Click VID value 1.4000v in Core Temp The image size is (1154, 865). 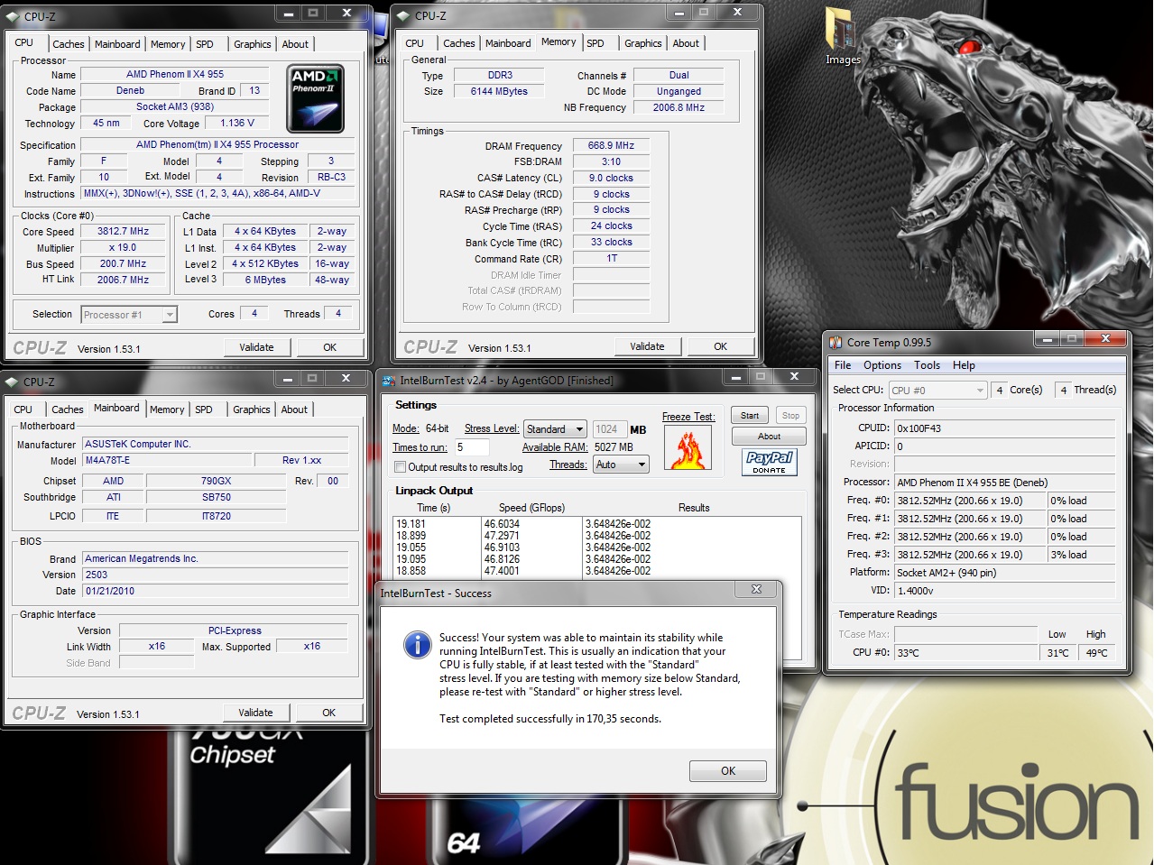(1005, 591)
